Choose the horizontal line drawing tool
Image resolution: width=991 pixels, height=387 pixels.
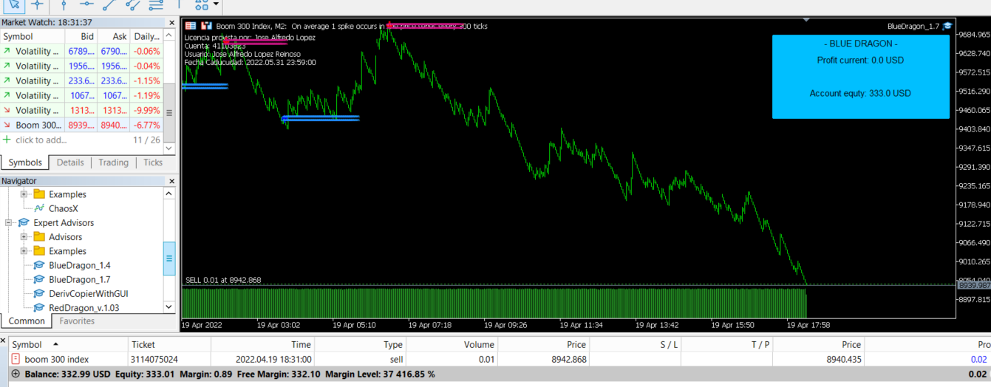[x=86, y=4]
